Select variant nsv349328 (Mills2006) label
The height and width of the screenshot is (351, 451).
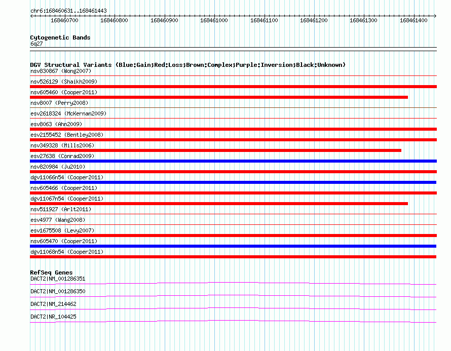coord(62,145)
